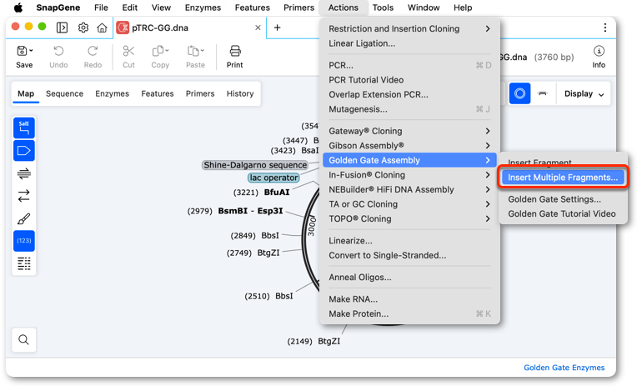Viewport: 637px width, 386px height.
Task: Select the lac operator feature label
Action: click(273, 178)
